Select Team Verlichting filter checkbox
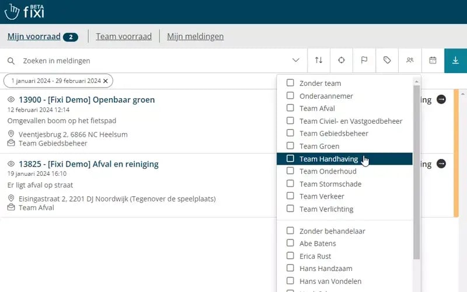467x292 pixels. pyautogui.click(x=290, y=209)
